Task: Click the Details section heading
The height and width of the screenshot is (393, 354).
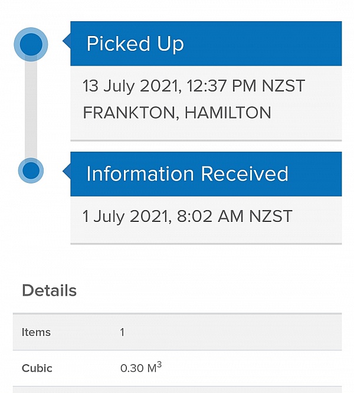Action: coord(50,290)
